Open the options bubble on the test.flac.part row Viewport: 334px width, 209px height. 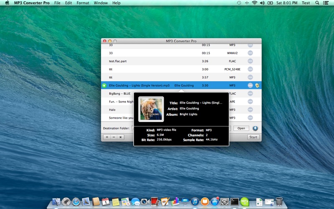pyautogui.click(x=250, y=61)
